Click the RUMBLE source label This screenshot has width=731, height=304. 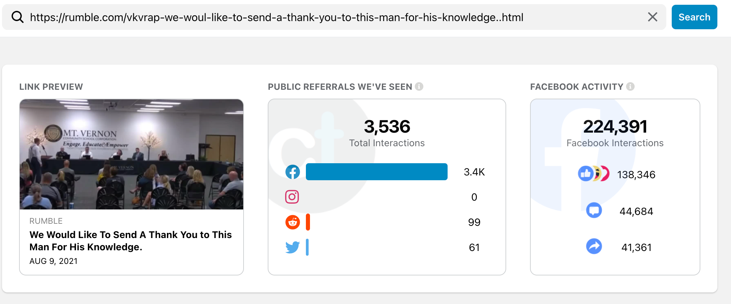46,221
